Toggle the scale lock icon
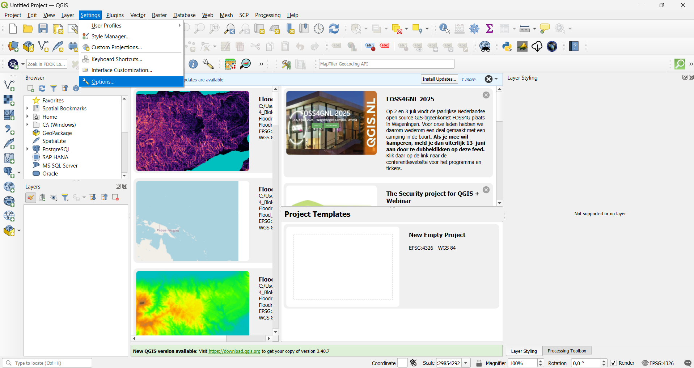The width and height of the screenshot is (694, 368). coord(479,363)
